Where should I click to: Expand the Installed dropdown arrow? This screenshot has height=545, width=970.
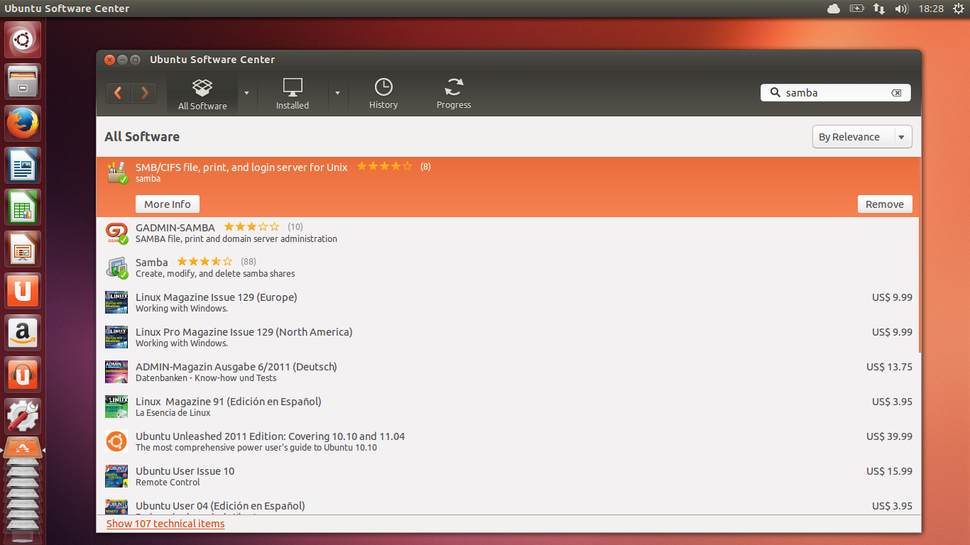337,93
